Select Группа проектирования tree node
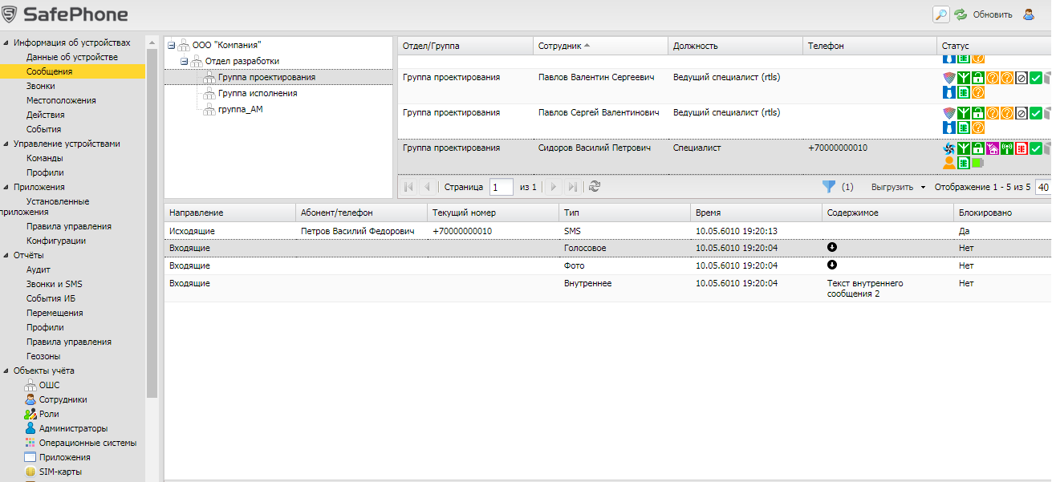The image size is (1052, 482). (266, 77)
